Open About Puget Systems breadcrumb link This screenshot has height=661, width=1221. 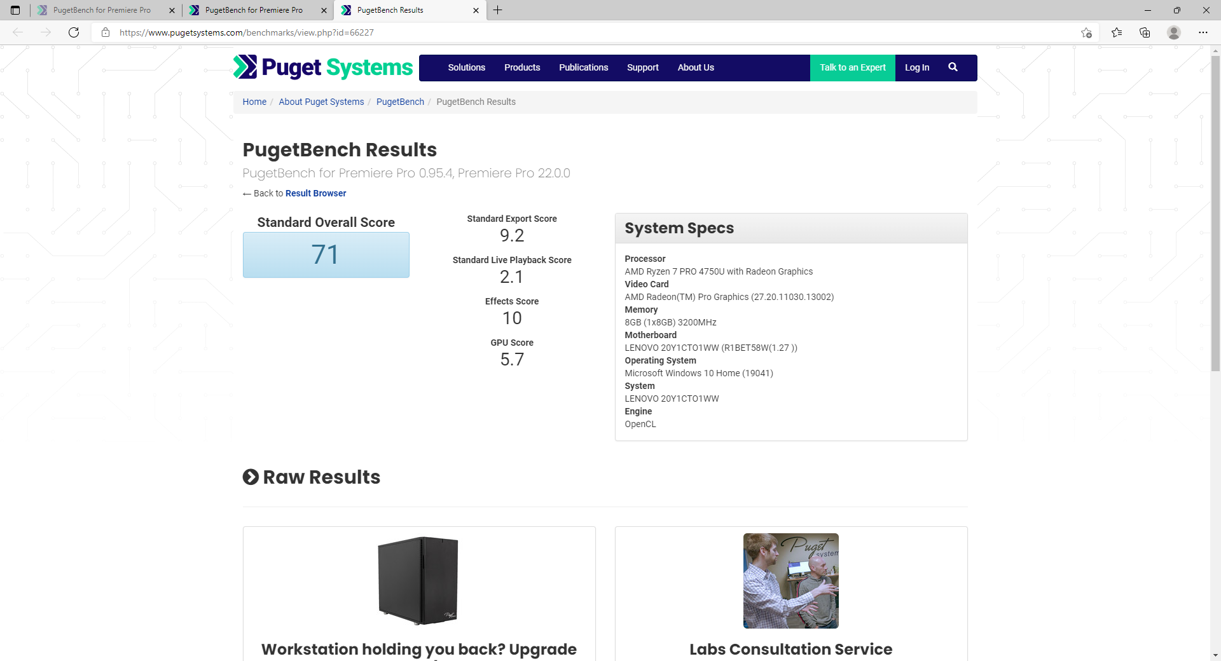point(321,102)
